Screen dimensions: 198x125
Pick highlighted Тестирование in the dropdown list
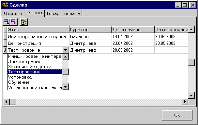35,72
